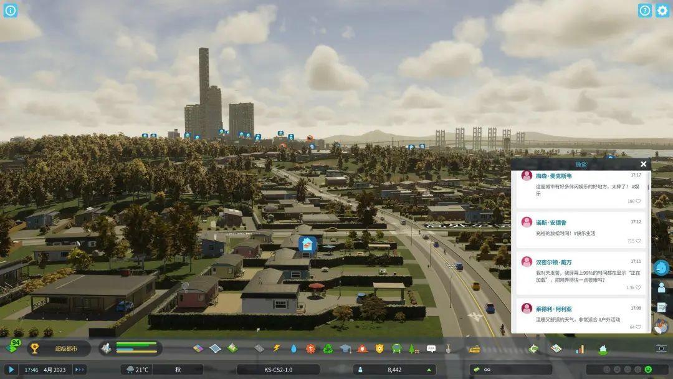Open the settings gear icon at top right

point(662,11)
